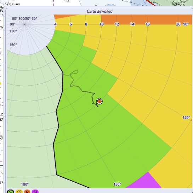Select the orange I2 sail chip
The image size is (193, 193).
(x=27, y=191)
